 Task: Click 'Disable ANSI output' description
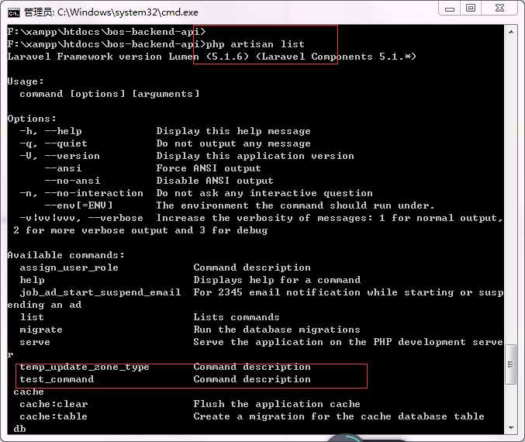tap(215, 181)
